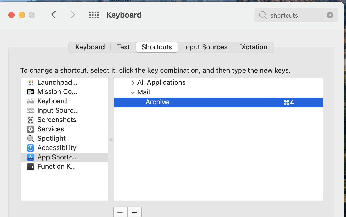The width and height of the screenshot is (346, 217).
Task: Remove the selected shortcut with minus
Action: (x=134, y=212)
